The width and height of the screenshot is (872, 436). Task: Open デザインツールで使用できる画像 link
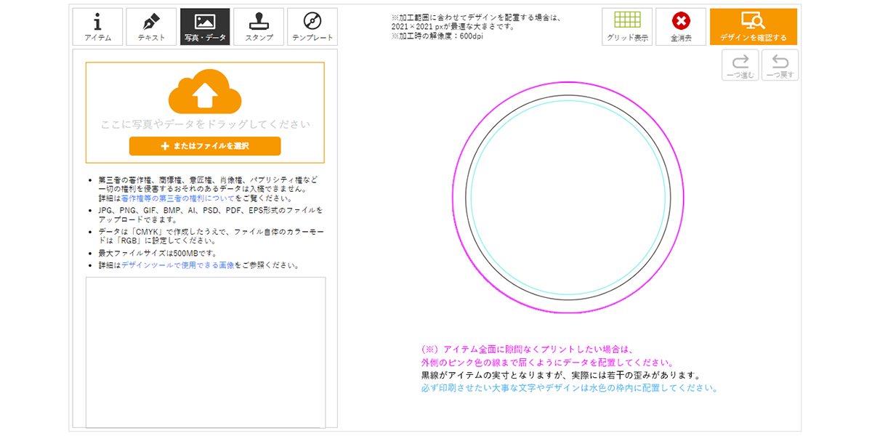point(178,265)
